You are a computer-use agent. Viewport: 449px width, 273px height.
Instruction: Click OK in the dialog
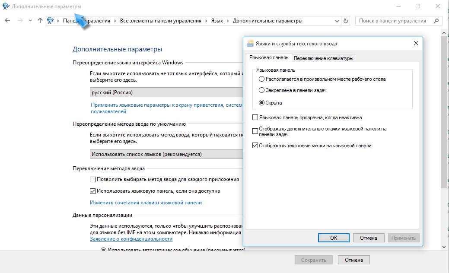(334, 238)
